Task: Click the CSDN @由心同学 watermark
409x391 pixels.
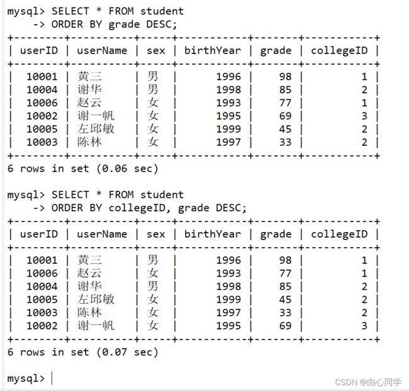Action: pyautogui.click(x=368, y=382)
